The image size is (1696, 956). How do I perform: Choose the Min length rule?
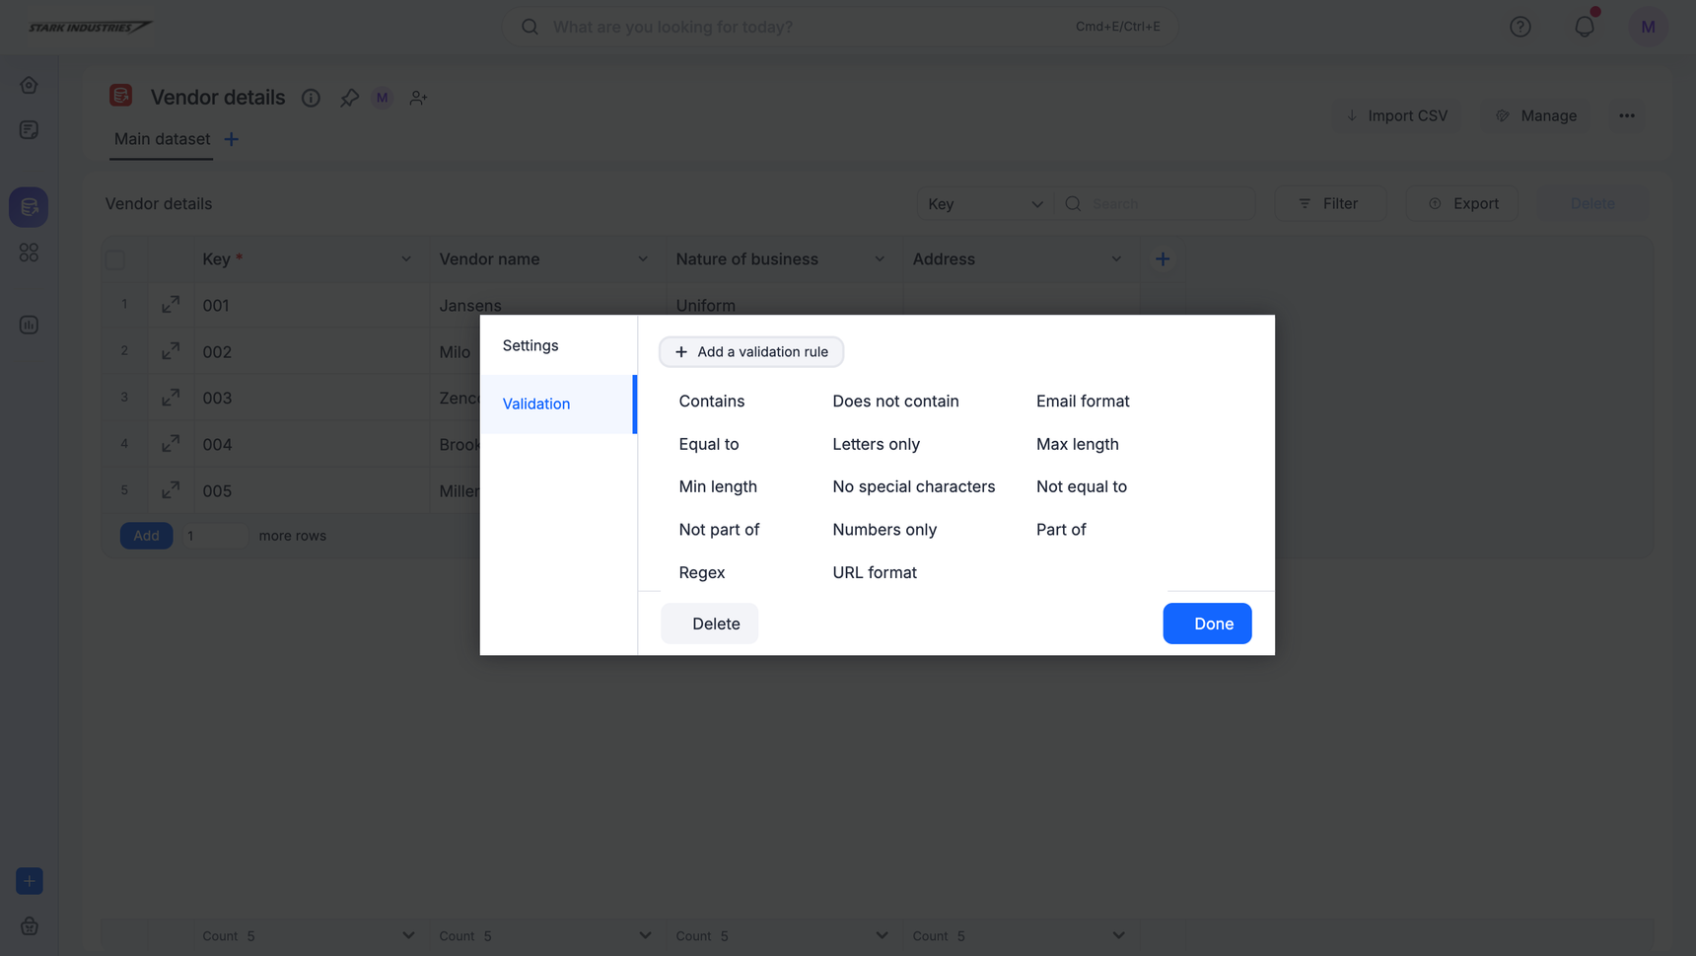[x=718, y=486]
